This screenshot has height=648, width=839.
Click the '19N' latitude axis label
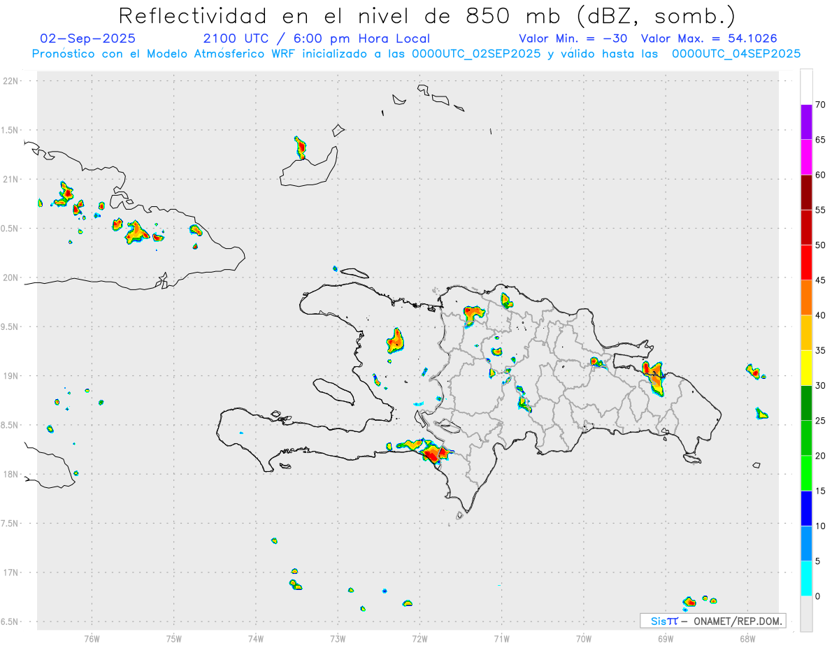pos(12,376)
